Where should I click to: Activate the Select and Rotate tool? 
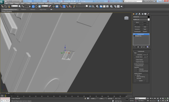click(x=36, y=6)
